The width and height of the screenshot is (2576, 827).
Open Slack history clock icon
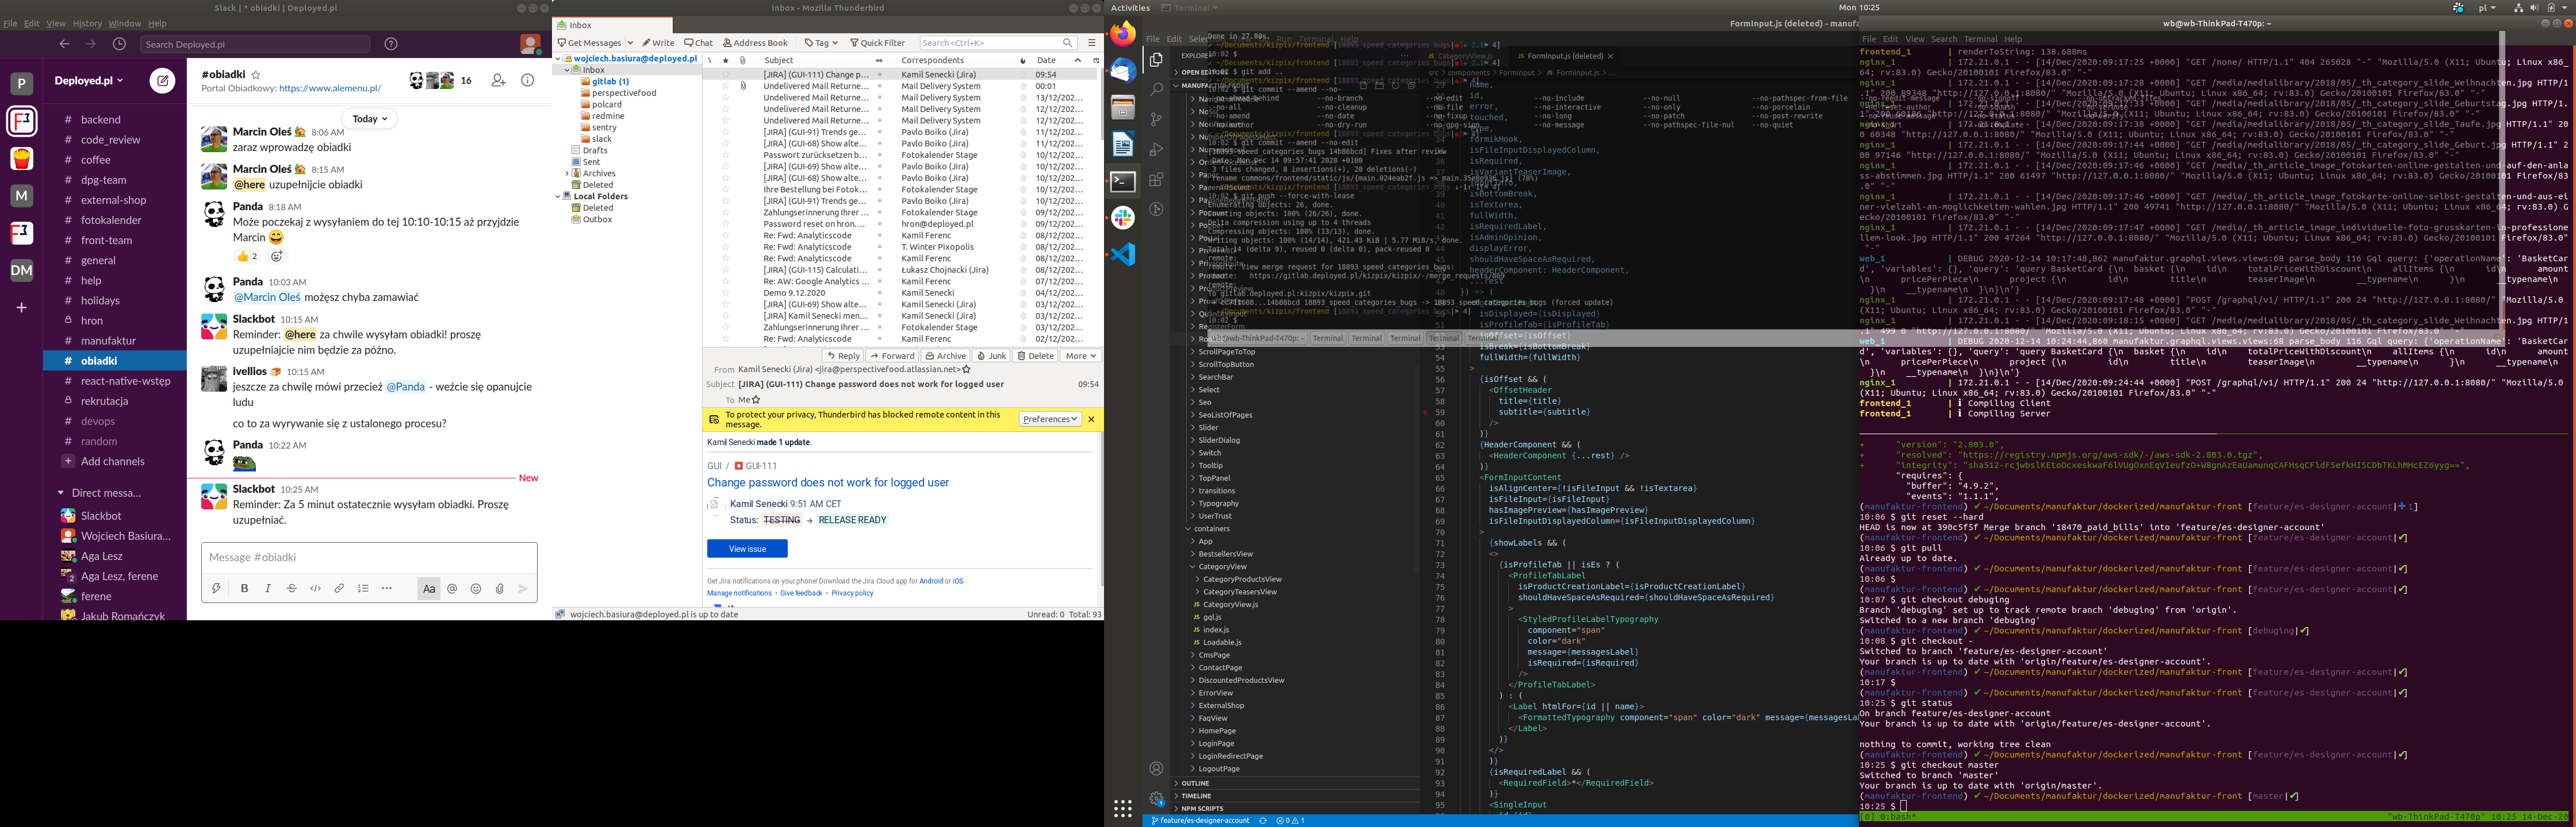coord(119,44)
